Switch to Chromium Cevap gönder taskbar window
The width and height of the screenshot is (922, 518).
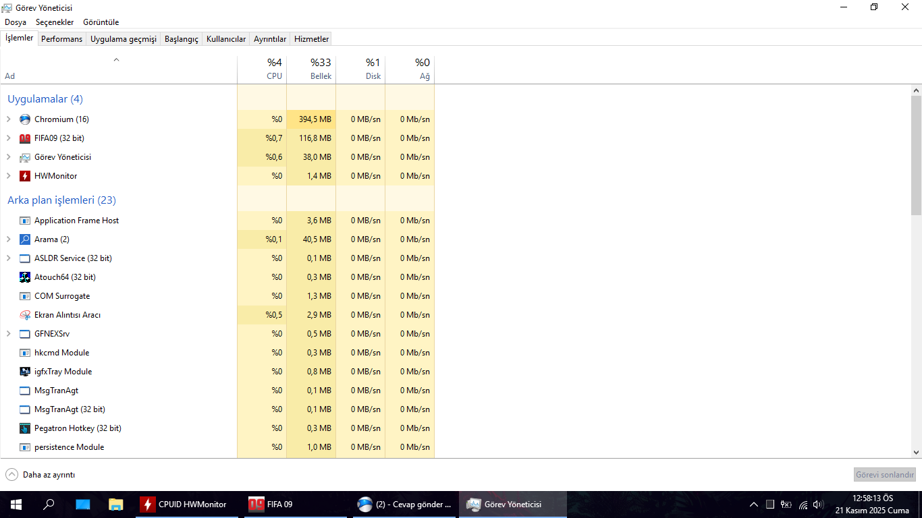coord(405,505)
